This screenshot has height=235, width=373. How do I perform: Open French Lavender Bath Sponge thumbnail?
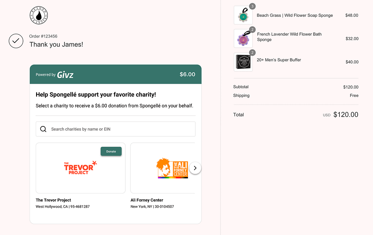(x=243, y=39)
